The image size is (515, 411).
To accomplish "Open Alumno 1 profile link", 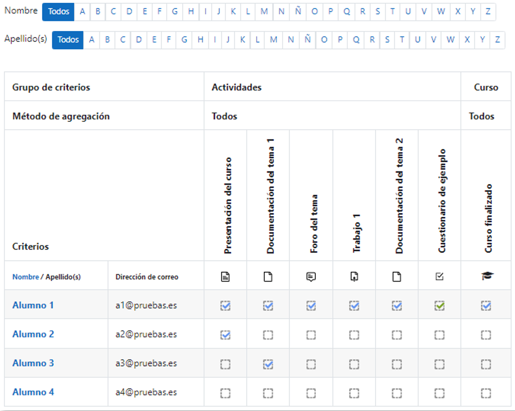I will click(x=33, y=305).
